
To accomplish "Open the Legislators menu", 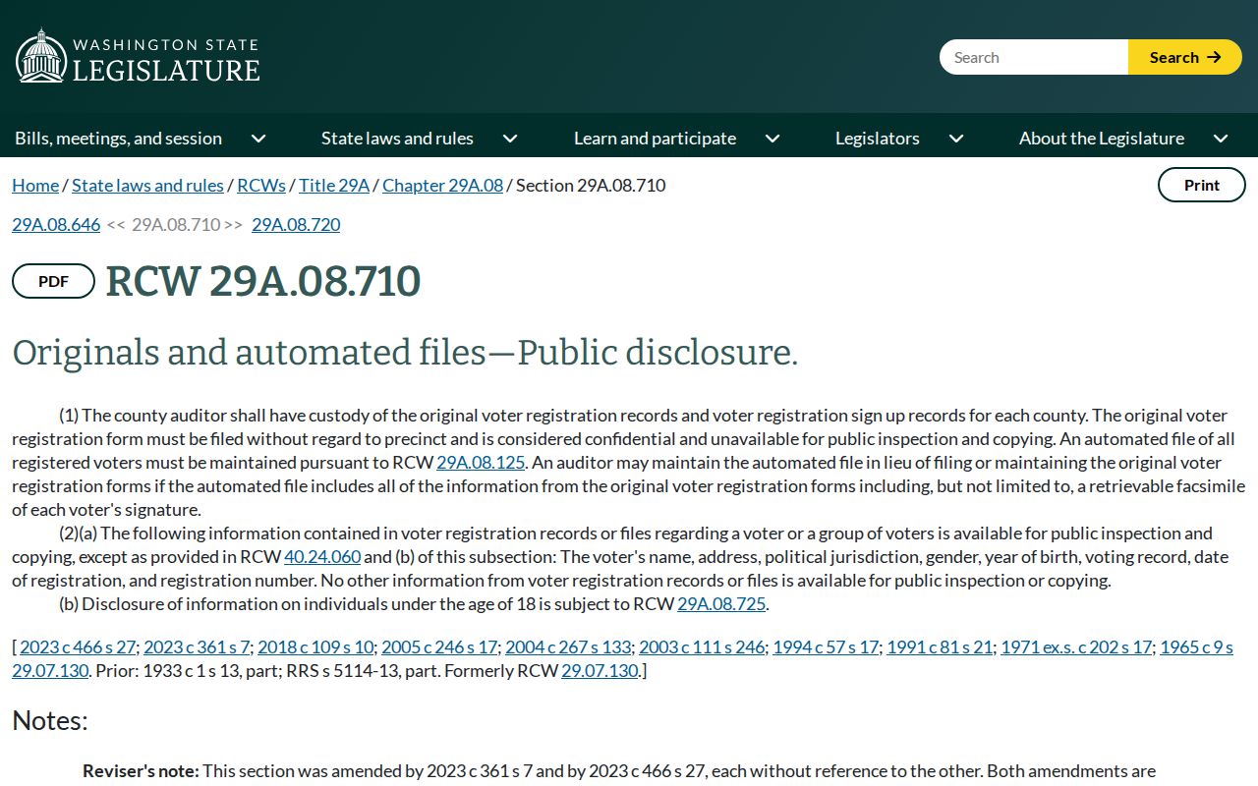I will [x=878, y=139].
